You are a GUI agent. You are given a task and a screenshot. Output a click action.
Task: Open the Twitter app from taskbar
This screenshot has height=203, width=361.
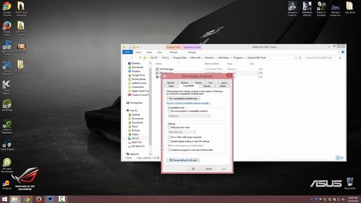pos(50,199)
